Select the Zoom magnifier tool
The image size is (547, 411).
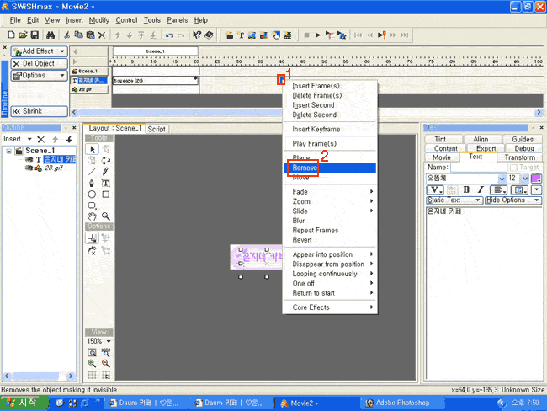coord(106,216)
